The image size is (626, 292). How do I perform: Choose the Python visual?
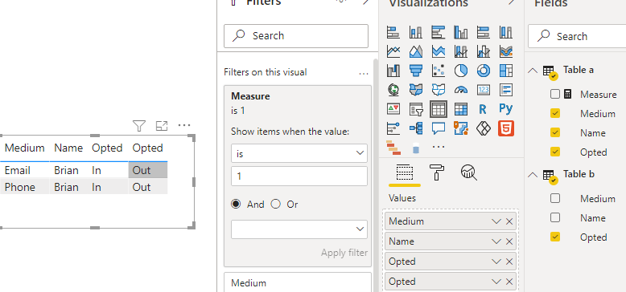pos(506,108)
